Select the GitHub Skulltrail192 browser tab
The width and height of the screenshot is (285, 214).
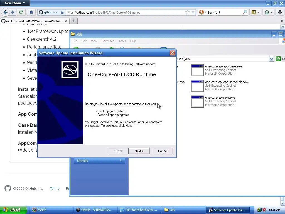(35, 21)
